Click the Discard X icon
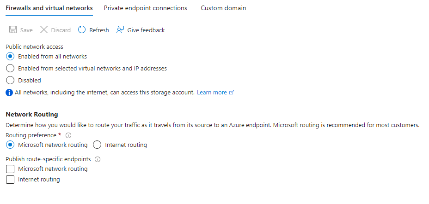 (44, 29)
